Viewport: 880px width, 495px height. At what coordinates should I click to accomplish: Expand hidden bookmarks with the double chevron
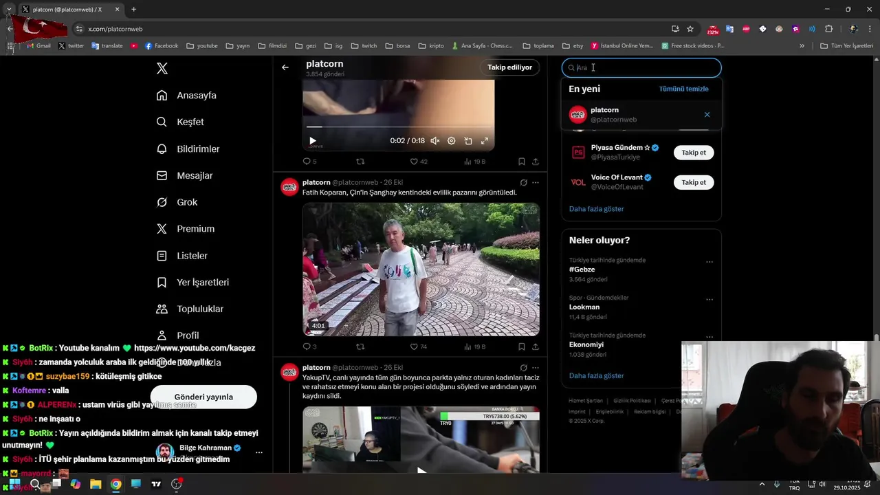[x=802, y=46]
